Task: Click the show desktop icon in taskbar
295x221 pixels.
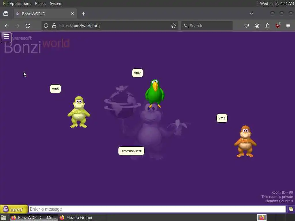Action: point(3,218)
